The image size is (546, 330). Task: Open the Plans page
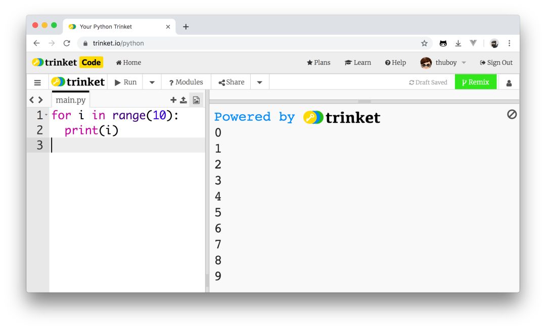click(318, 63)
